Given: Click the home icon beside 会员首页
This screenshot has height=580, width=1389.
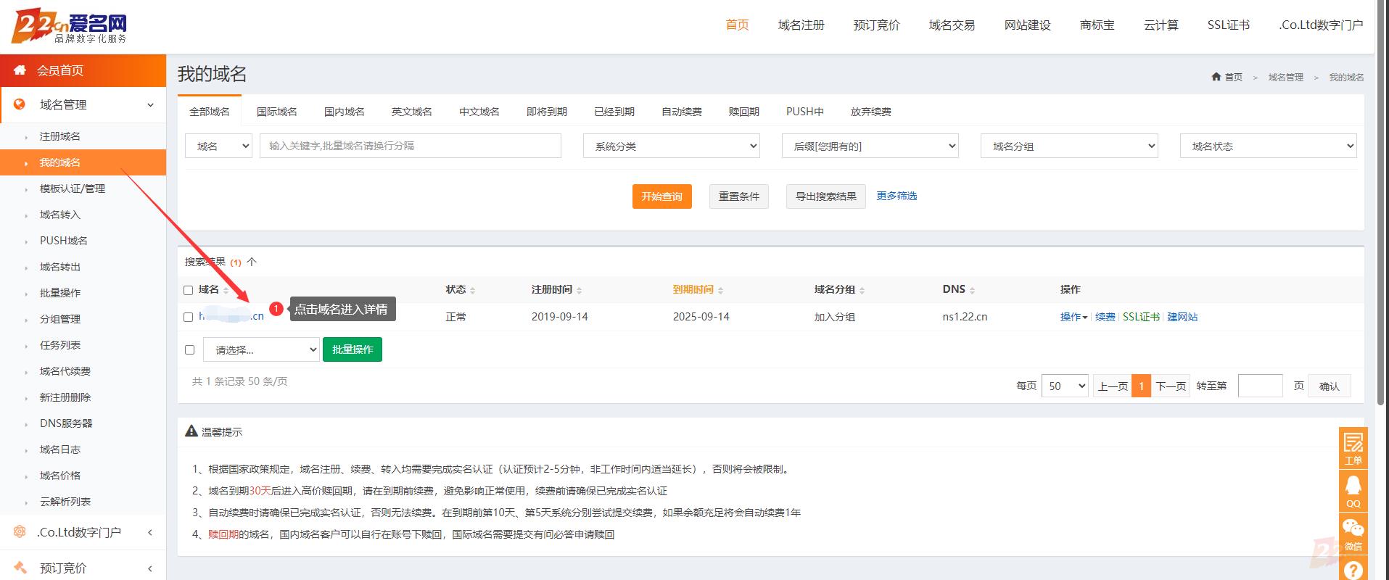Looking at the screenshot, I should [20, 70].
